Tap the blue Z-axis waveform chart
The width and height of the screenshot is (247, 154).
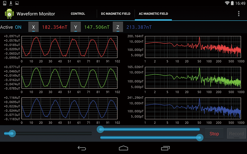69,108
